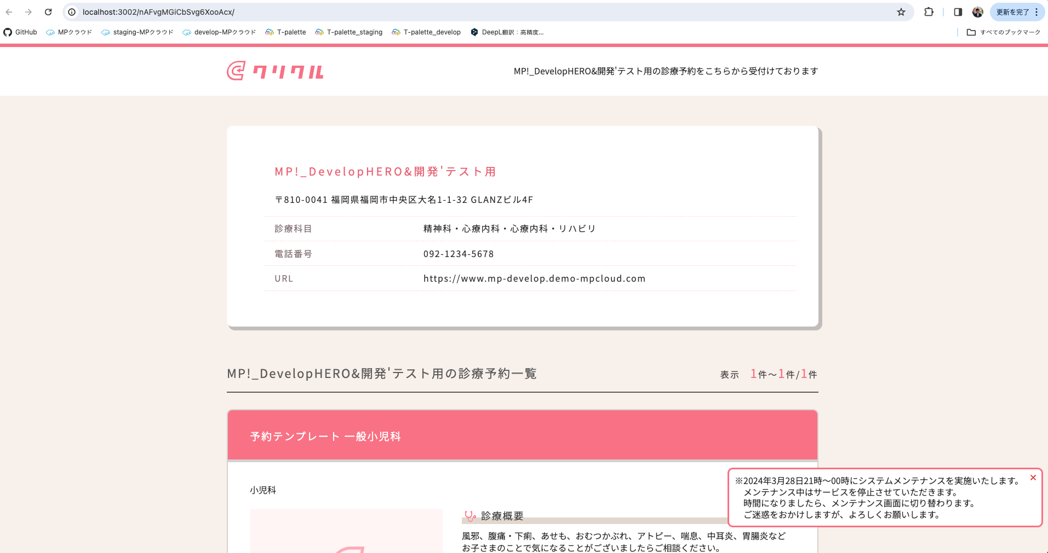Open the browser extensions puzzle icon
Screen dimensions: 1048x553
[929, 12]
